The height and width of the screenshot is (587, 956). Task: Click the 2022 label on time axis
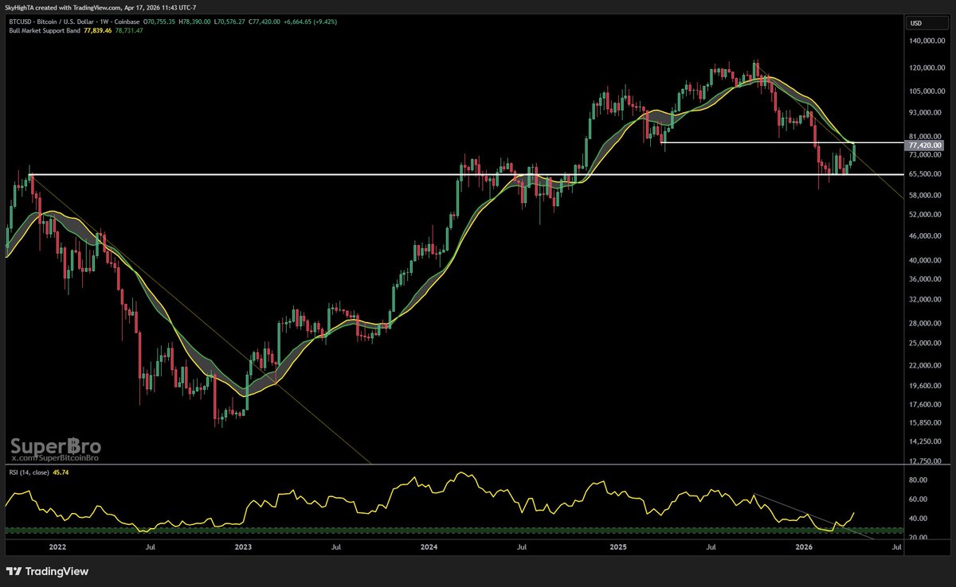(57, 547)
